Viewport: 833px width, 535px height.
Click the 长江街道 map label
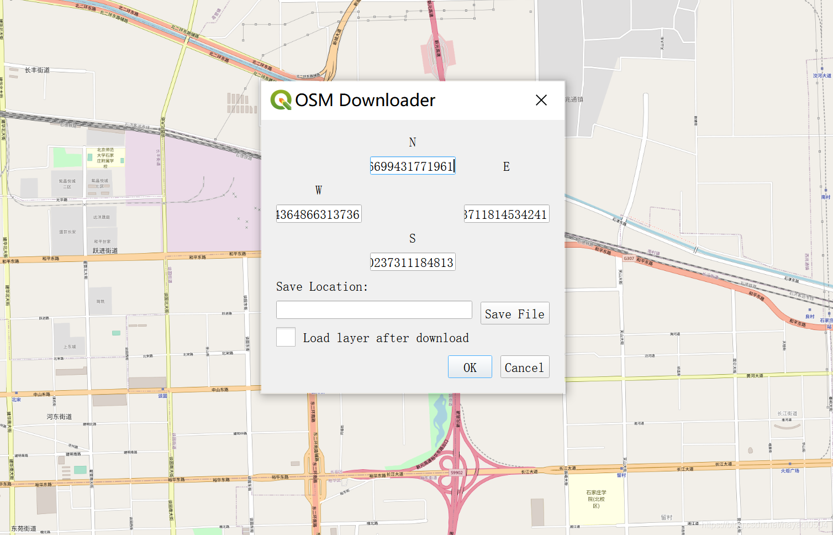[x=787, y=413]
